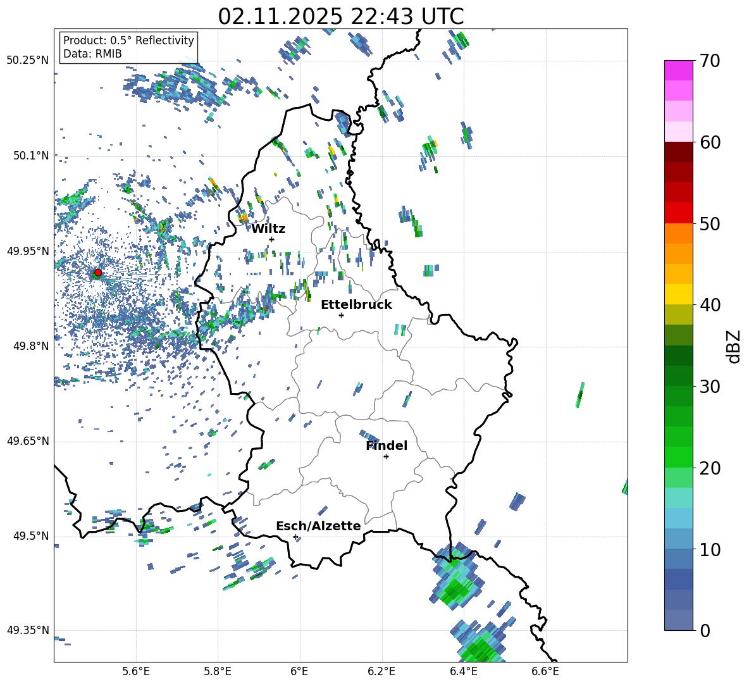Click the cross marker under Esch/Alzette
The height and width of the screenshot is (684, 749).
coord(295,537)
